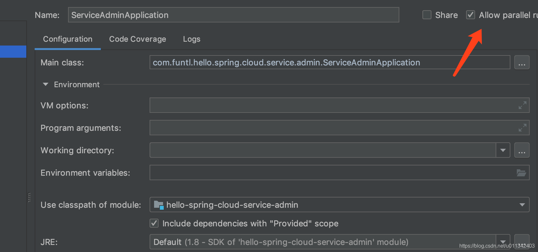
Task: Toggle the Allow parallel run checkbox
Action: coord(470,15)
